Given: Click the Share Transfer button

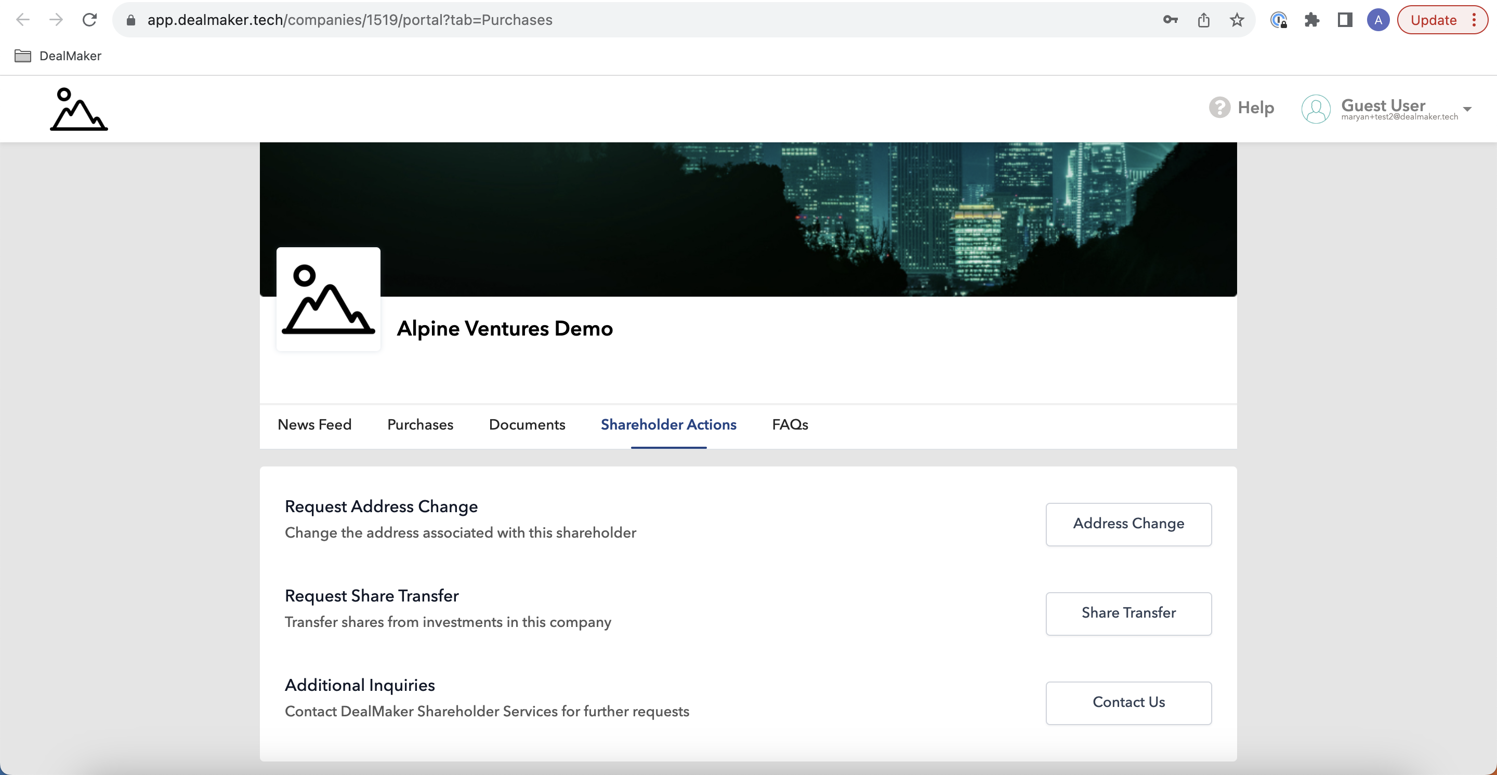Looking at the screenshot, I should pos(1128,613).
